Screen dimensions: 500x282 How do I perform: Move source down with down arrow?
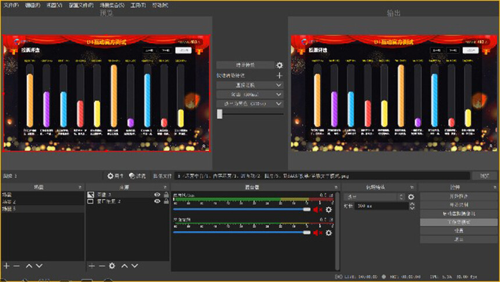pos(135,266)
